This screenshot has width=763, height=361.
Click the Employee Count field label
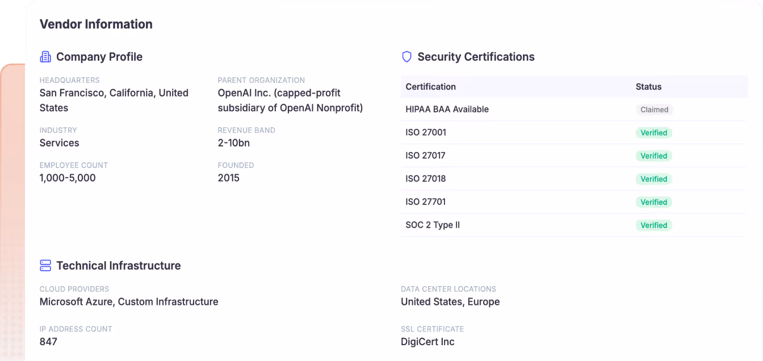pos(74,165)
